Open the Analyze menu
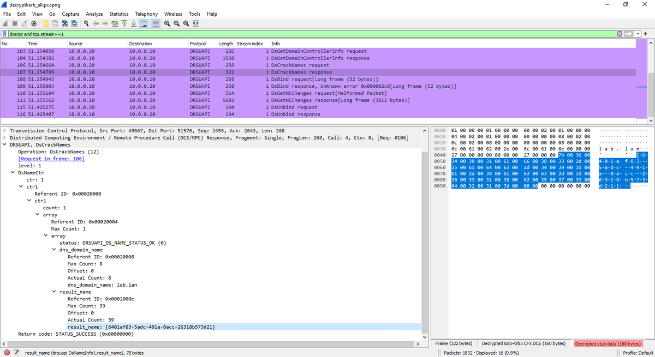Viewport: 655px width, 357px height. (x=94, y=14)
